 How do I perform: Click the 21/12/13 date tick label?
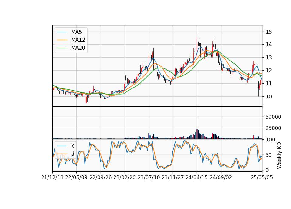click(52, 178)
